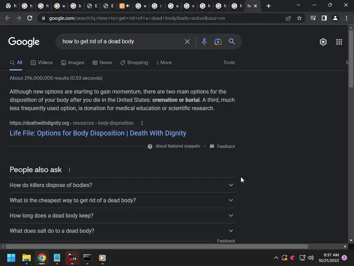Click the browser forward arrow
This screenshot has height=266, width=354.
(19, 18)
